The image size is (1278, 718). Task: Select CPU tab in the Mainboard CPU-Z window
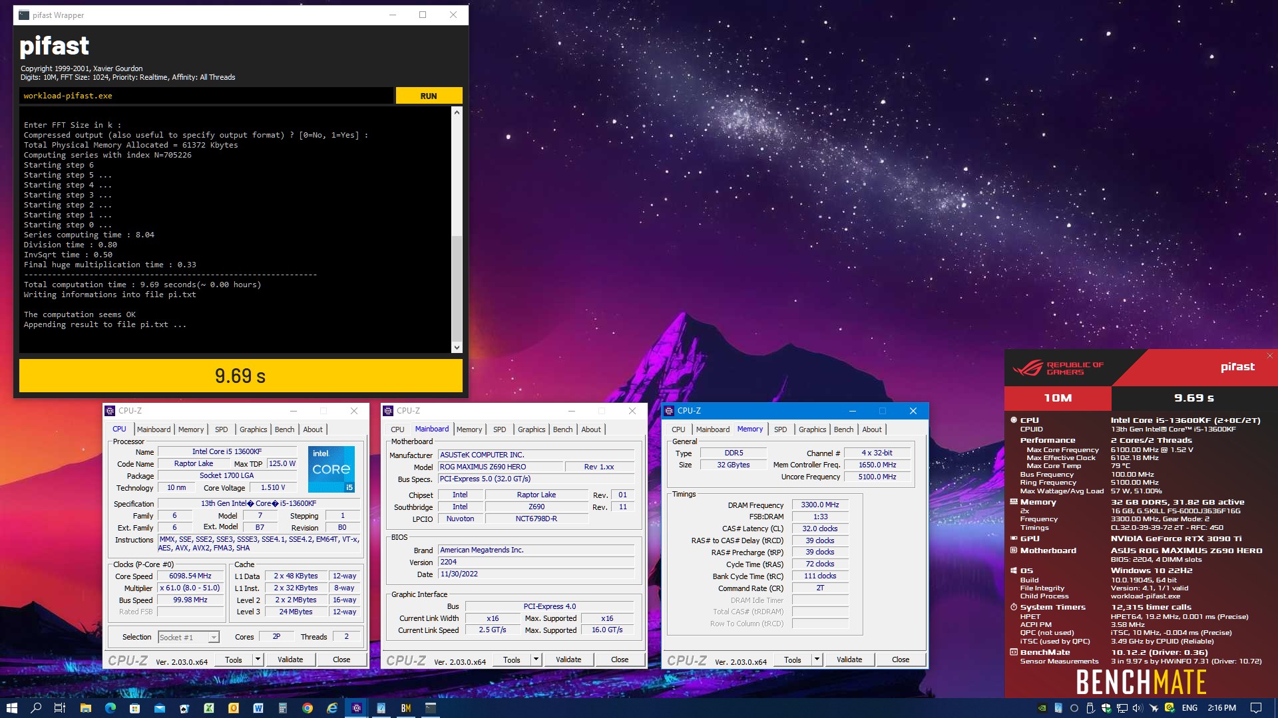(397, 429)
